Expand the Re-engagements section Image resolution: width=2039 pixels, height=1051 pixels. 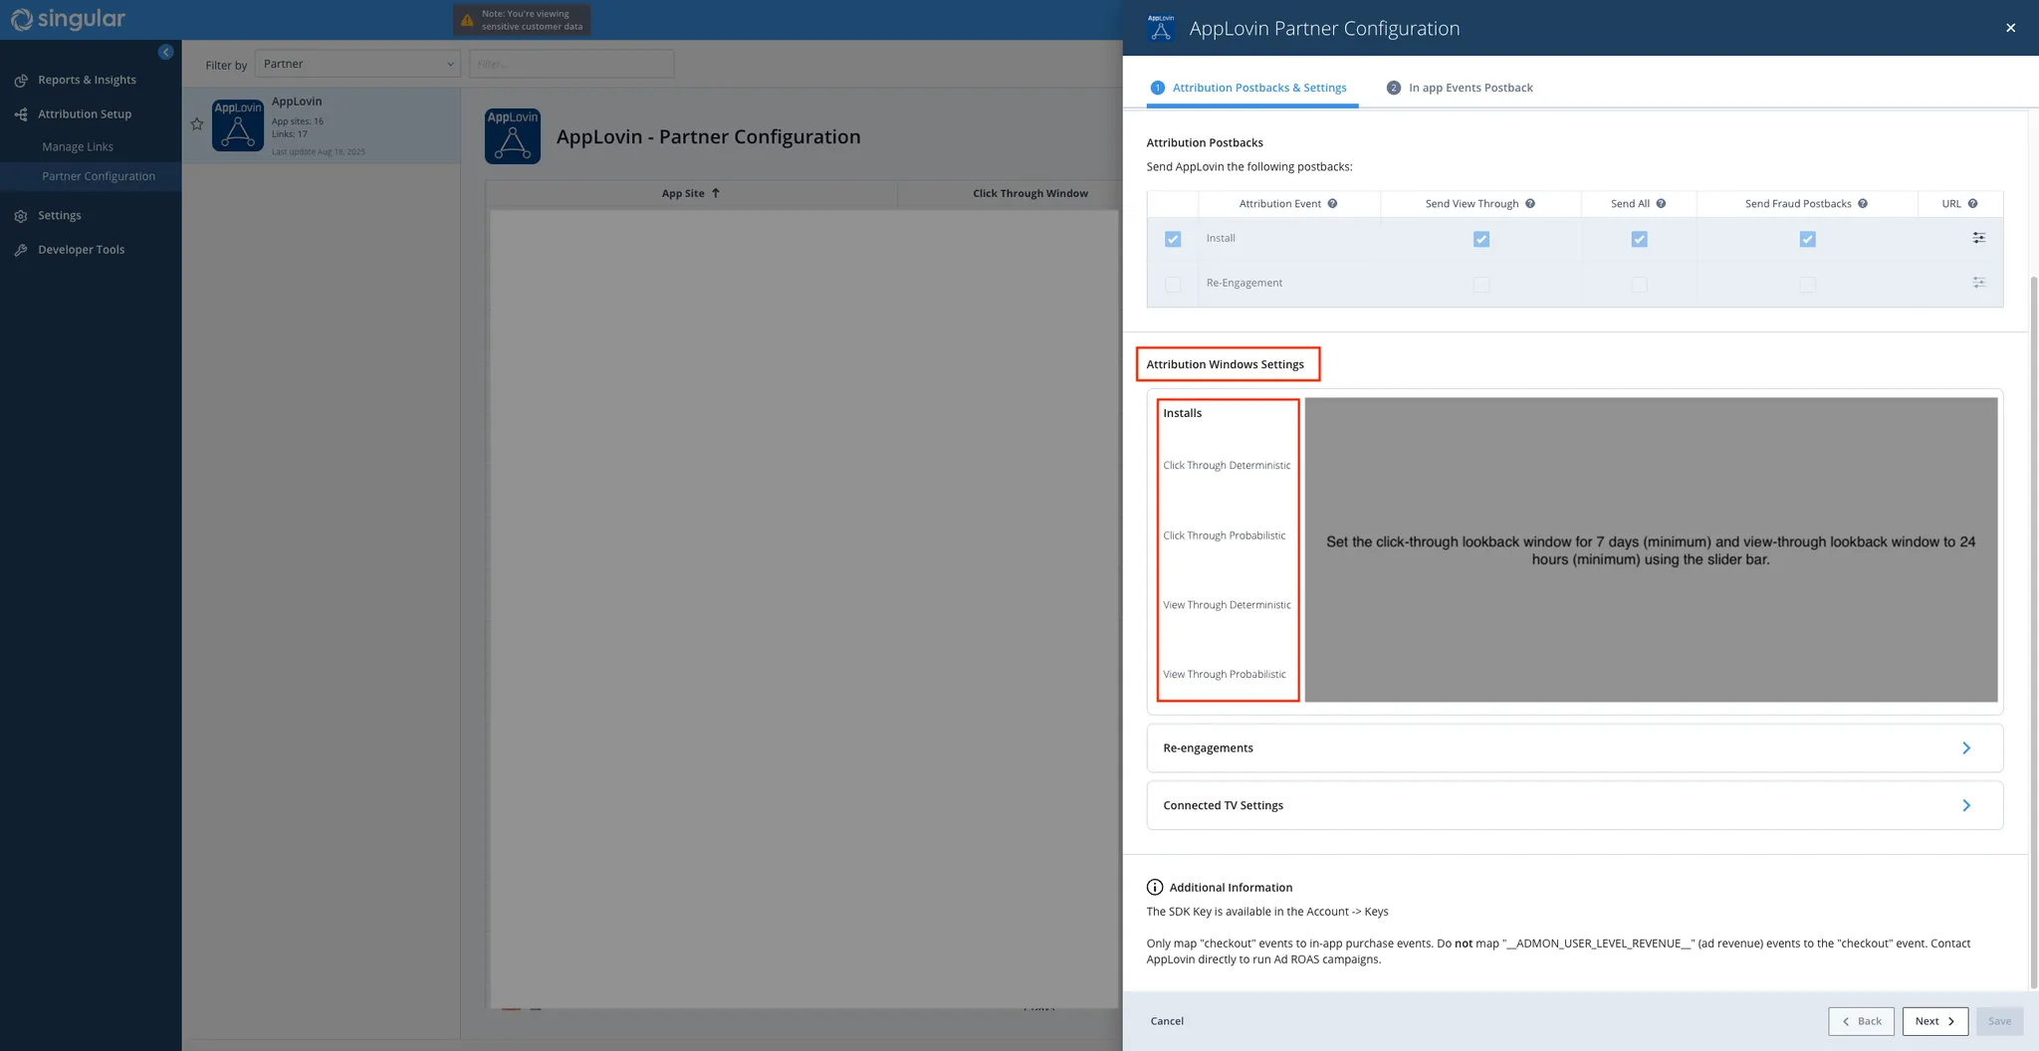pyautogui.click(x=1575, y=748)
